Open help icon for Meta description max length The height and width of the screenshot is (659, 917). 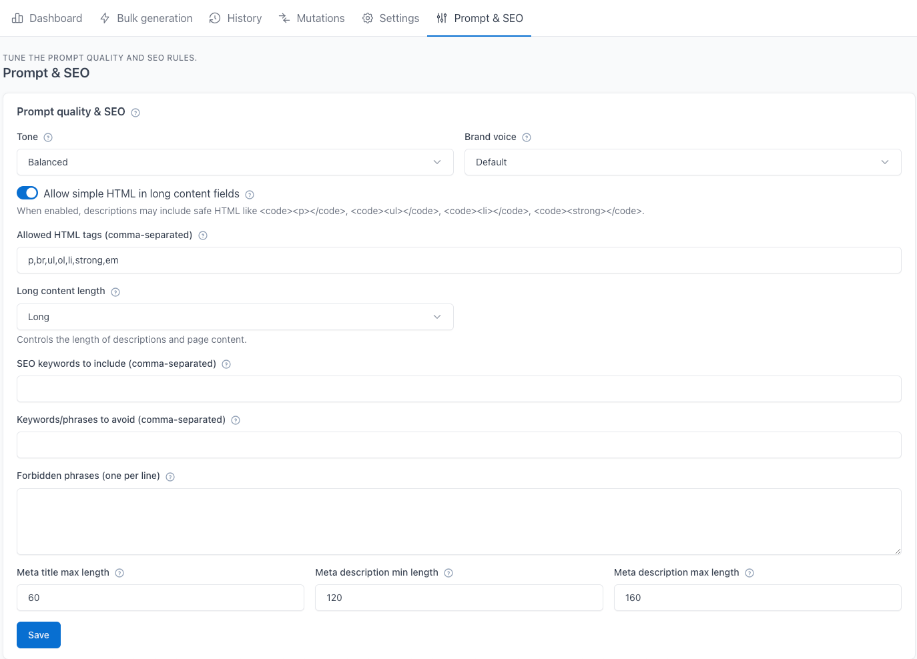pos(749,573)
